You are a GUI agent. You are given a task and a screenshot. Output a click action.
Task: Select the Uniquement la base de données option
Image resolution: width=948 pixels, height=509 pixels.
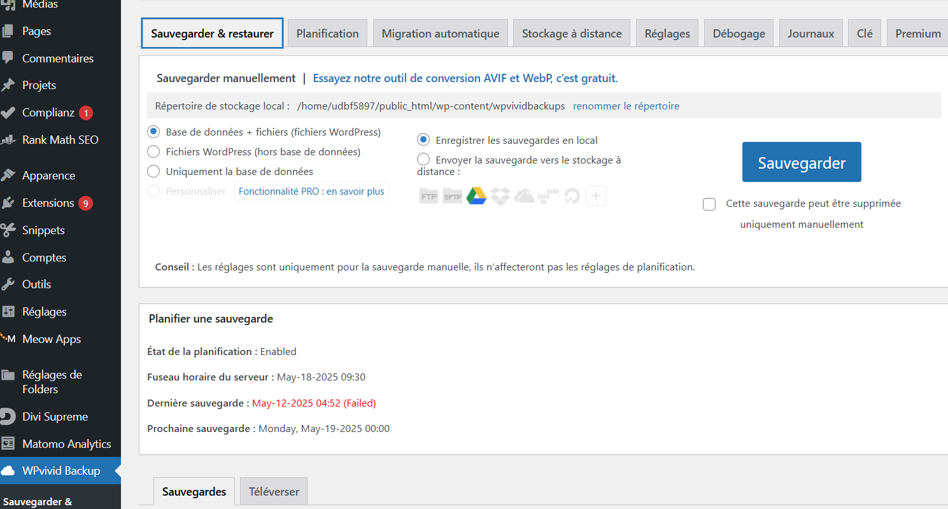(x=153, y=171)
